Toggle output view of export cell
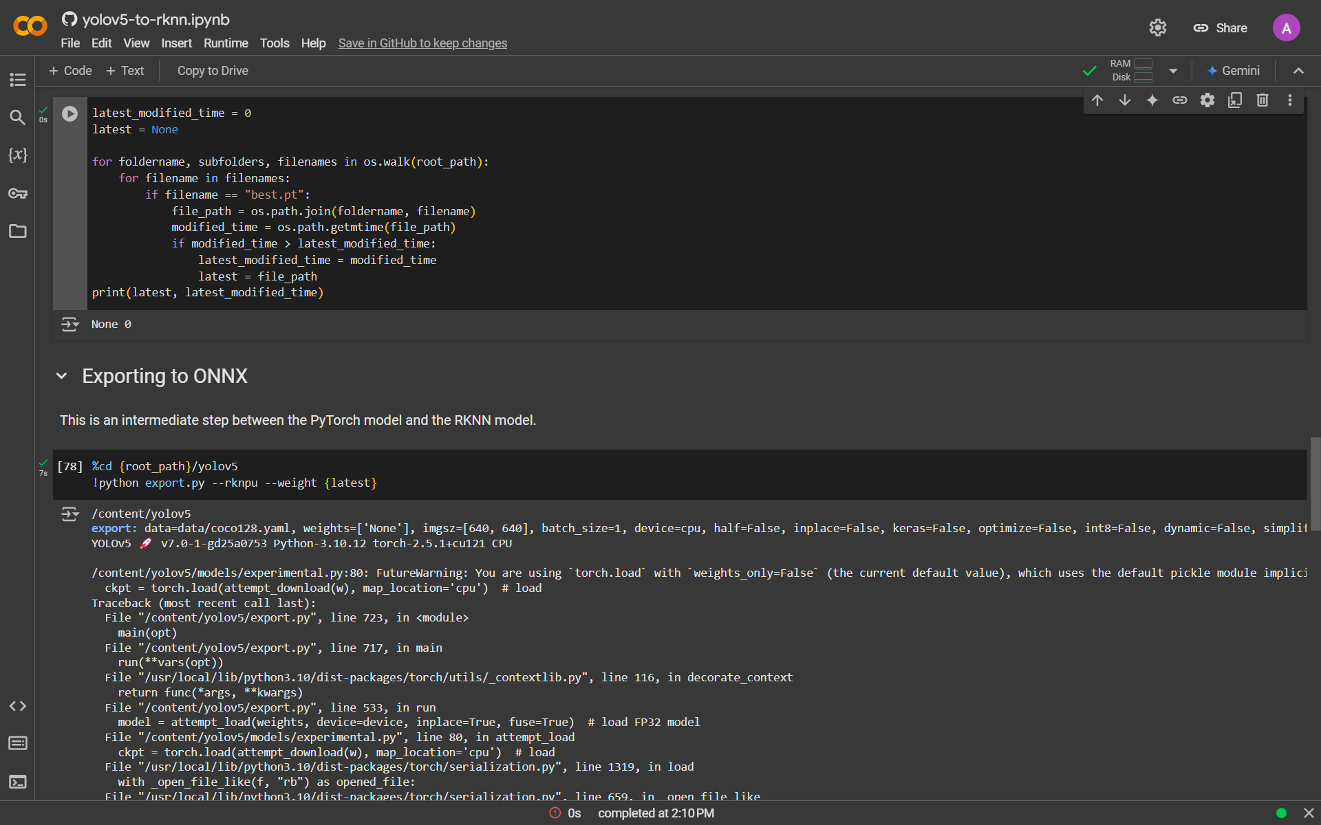This screenshot has width=1321, height=825. pyautogui.click(x=69, y=514)
